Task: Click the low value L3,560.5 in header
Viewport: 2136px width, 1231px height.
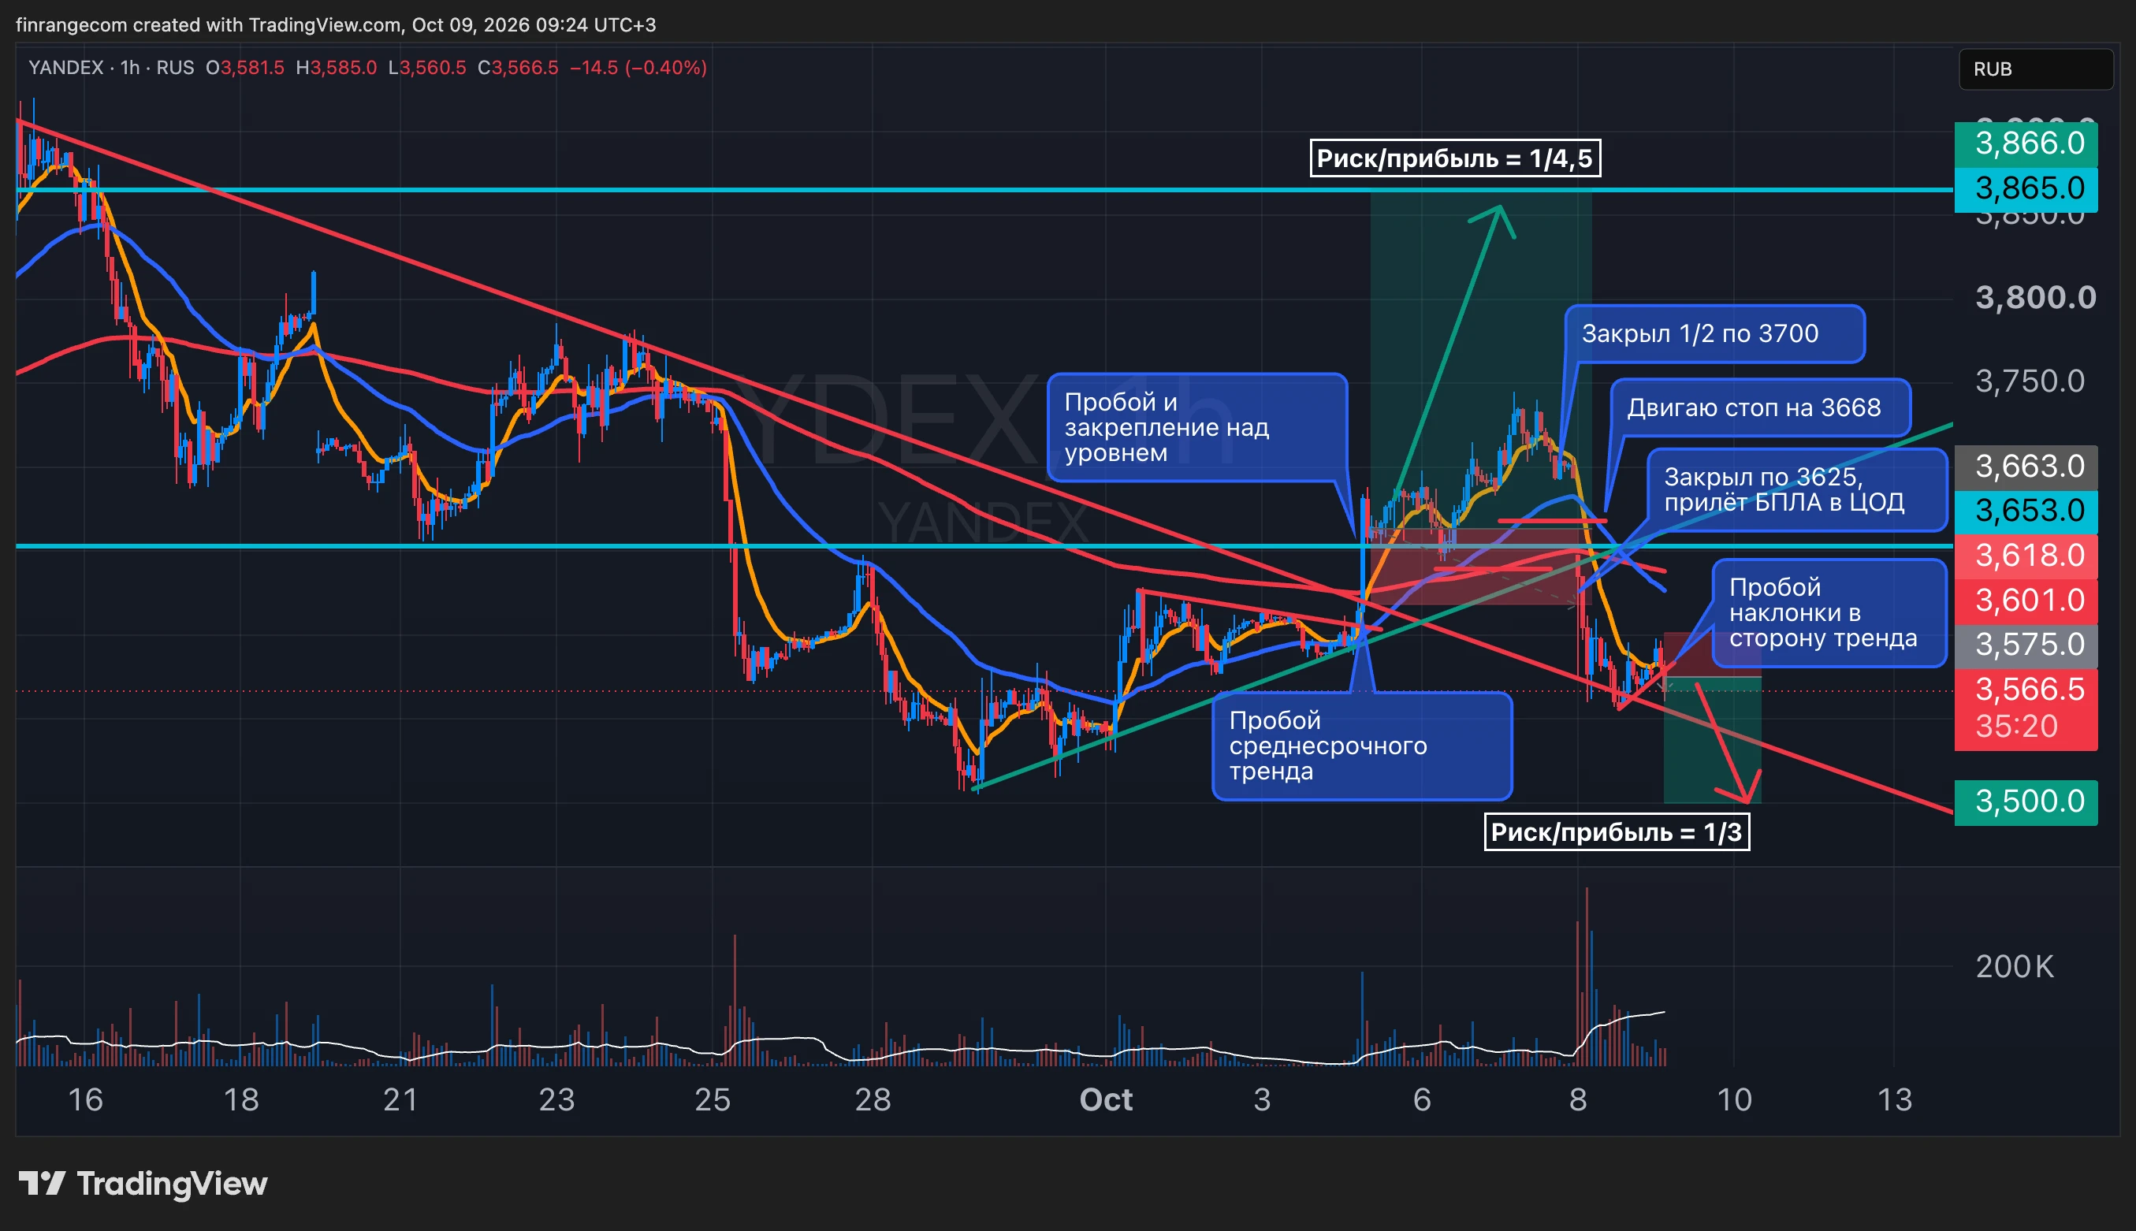Action: 427,68
